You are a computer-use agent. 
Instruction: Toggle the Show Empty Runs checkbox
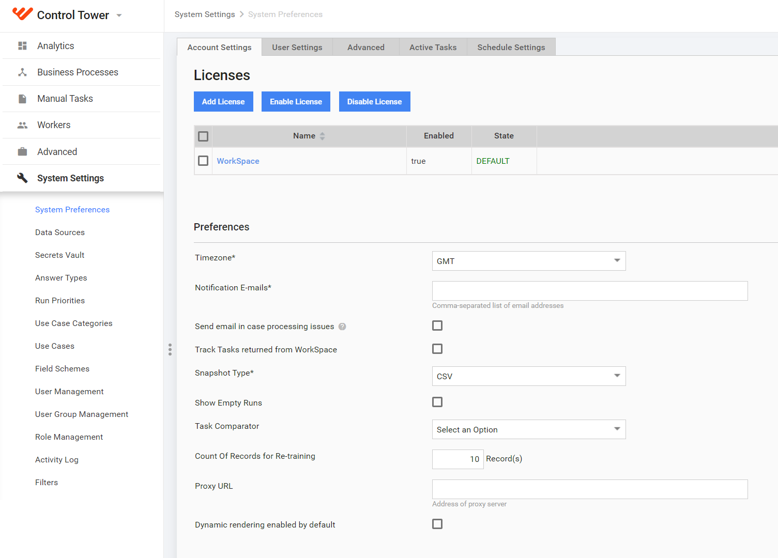(437, 402)
